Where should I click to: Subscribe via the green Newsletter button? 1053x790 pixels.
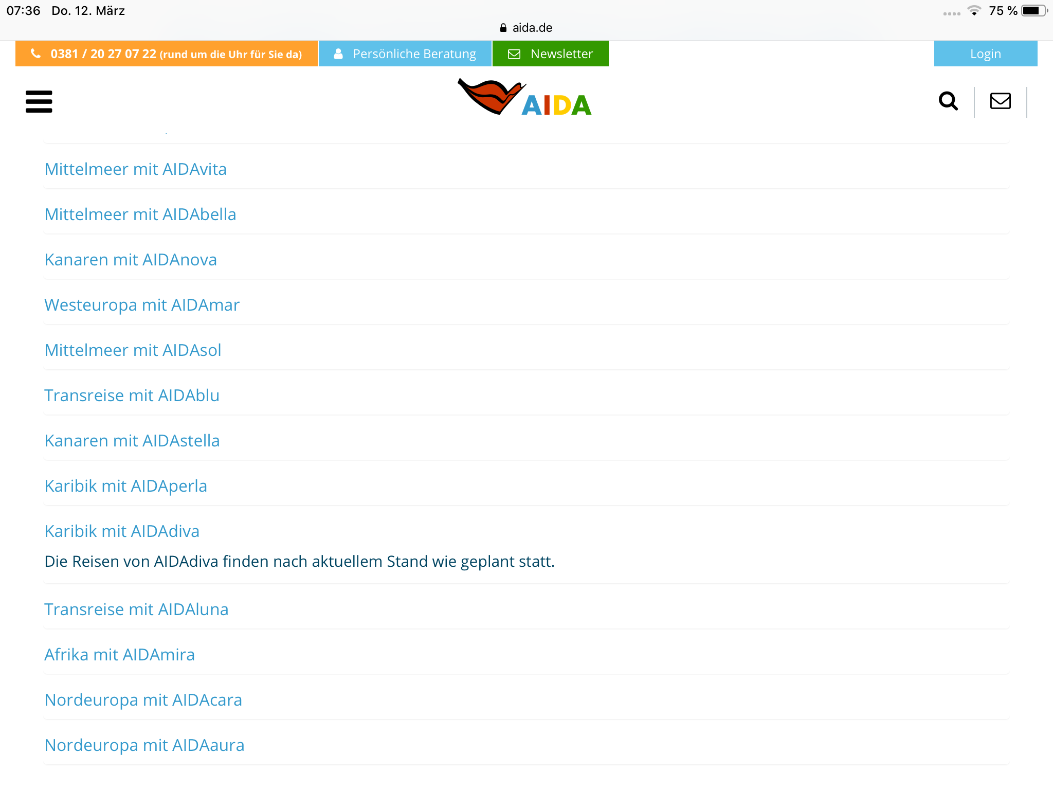(x=550, y=54)
